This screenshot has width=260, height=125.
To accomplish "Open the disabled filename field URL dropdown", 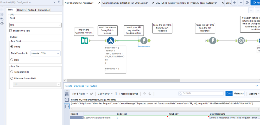I will click(37, 84).
